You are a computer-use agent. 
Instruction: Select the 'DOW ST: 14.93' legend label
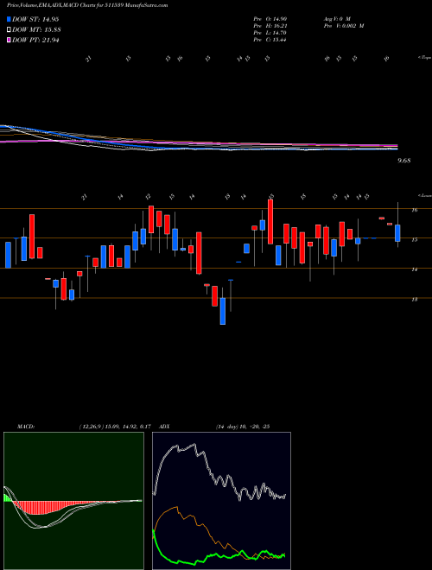tap(35, 19)
